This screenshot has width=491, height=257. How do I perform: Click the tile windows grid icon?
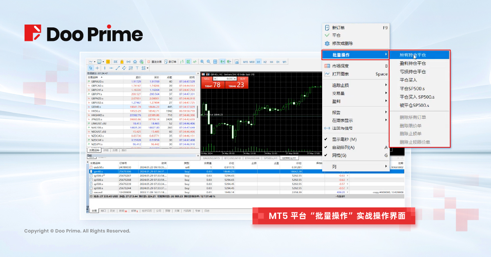tap(215, 62)
